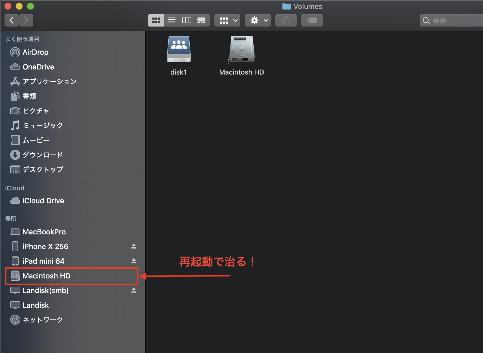
Task: Click the Macintosh HD file name label
Action: click(x=242, y=72)
